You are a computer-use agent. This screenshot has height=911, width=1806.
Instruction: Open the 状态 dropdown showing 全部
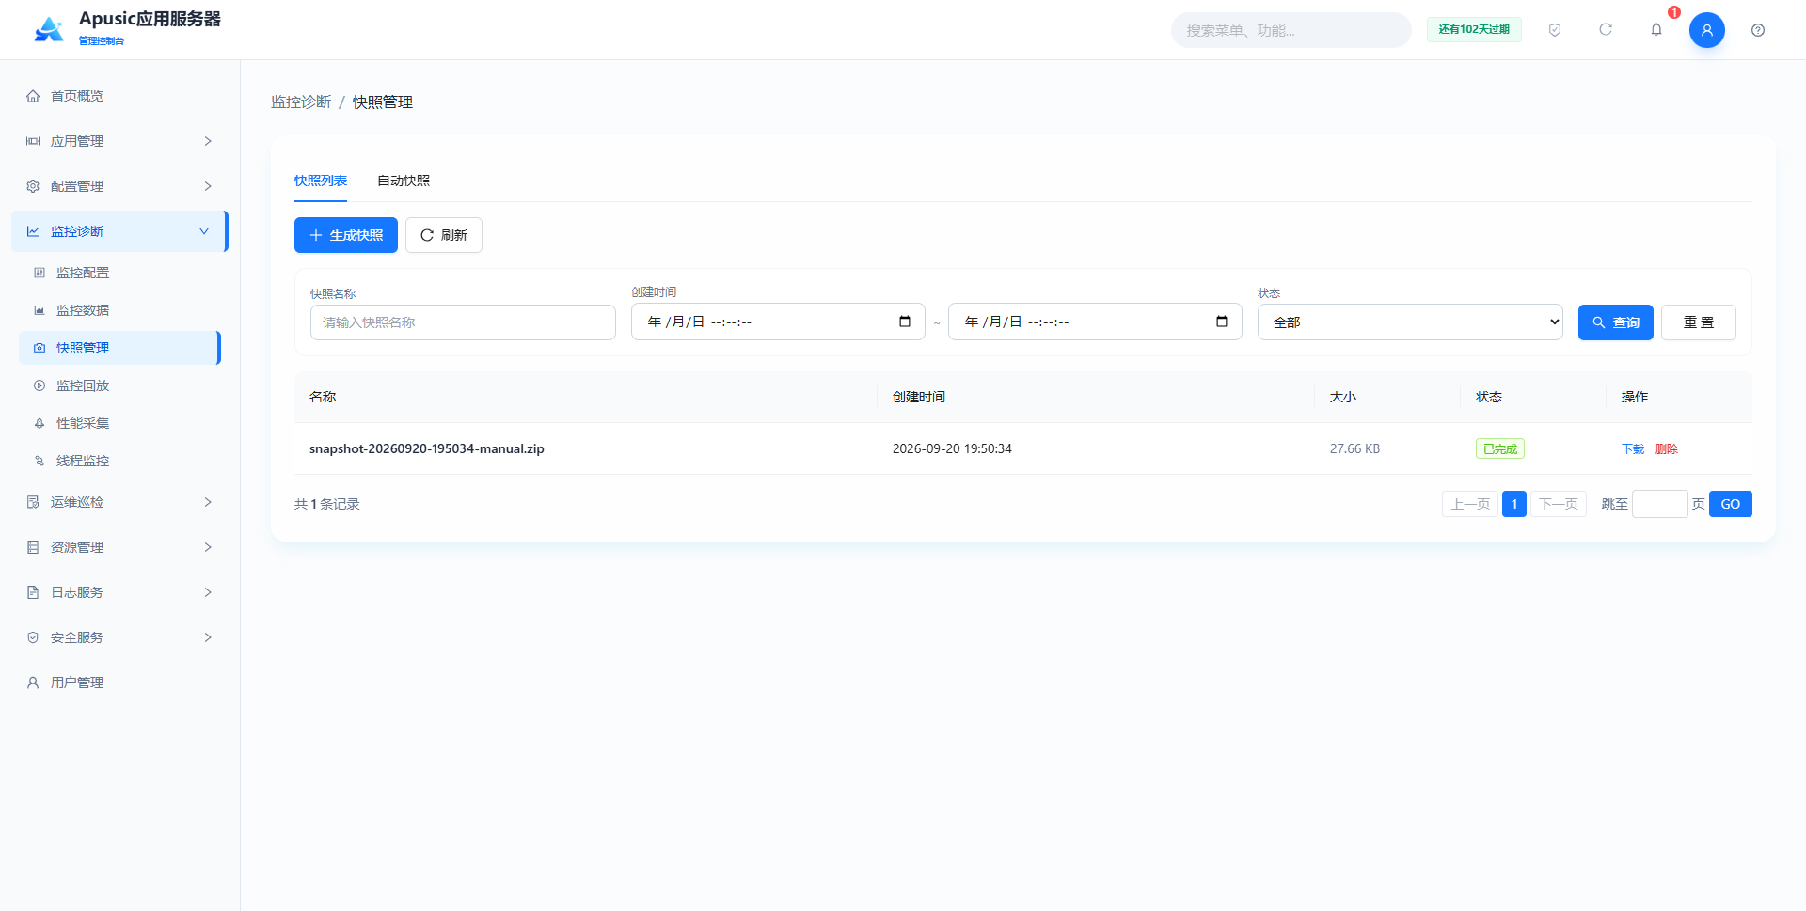tap(1410, 322)
